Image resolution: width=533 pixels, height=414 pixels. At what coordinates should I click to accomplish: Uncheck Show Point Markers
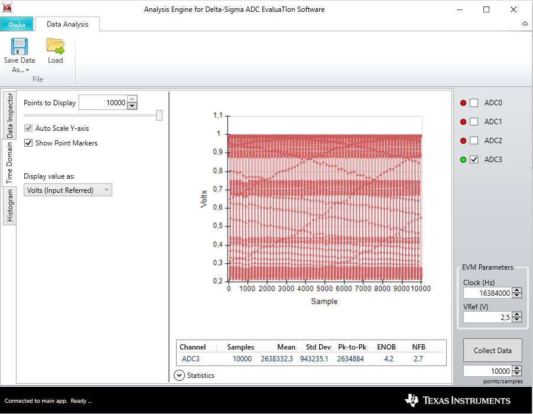(28, 143)
